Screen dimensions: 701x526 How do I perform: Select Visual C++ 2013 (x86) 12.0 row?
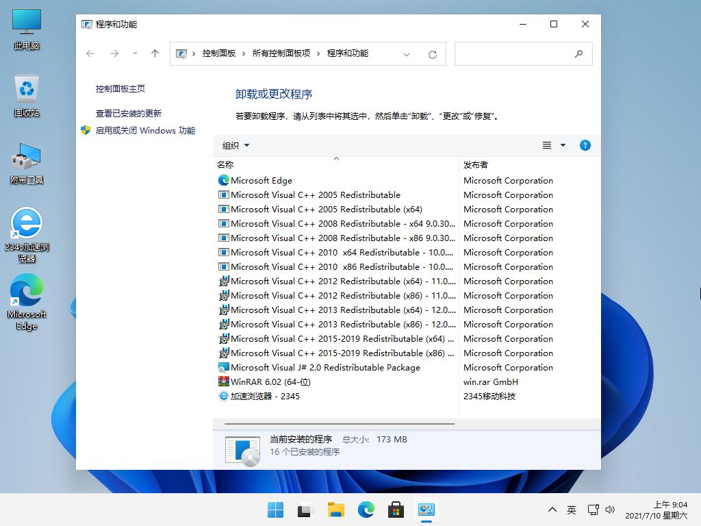pyautogui.click(x=337, y=324)
